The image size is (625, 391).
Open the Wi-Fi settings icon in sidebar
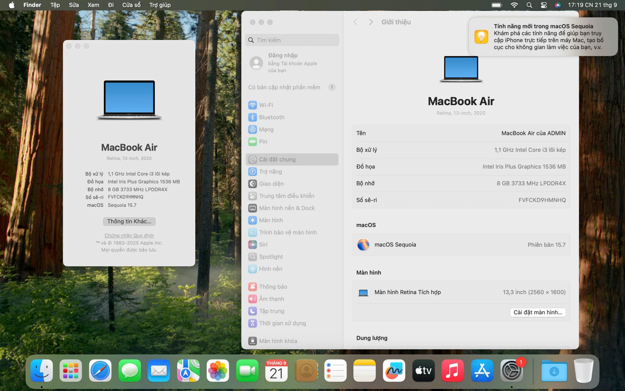(252, 105)
